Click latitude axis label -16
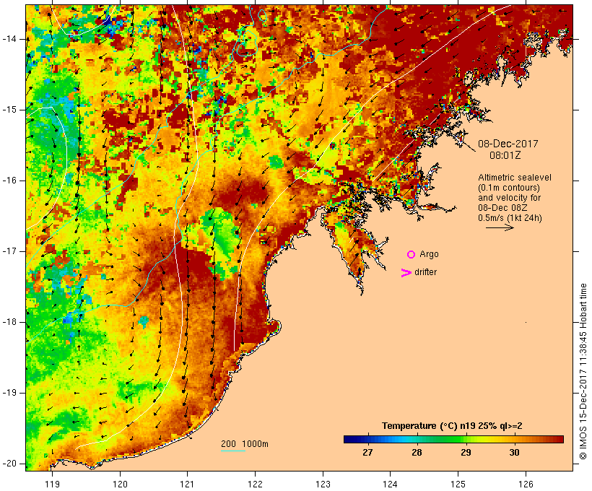Viewport: 592px width, 491px height. tap(9, 181)
